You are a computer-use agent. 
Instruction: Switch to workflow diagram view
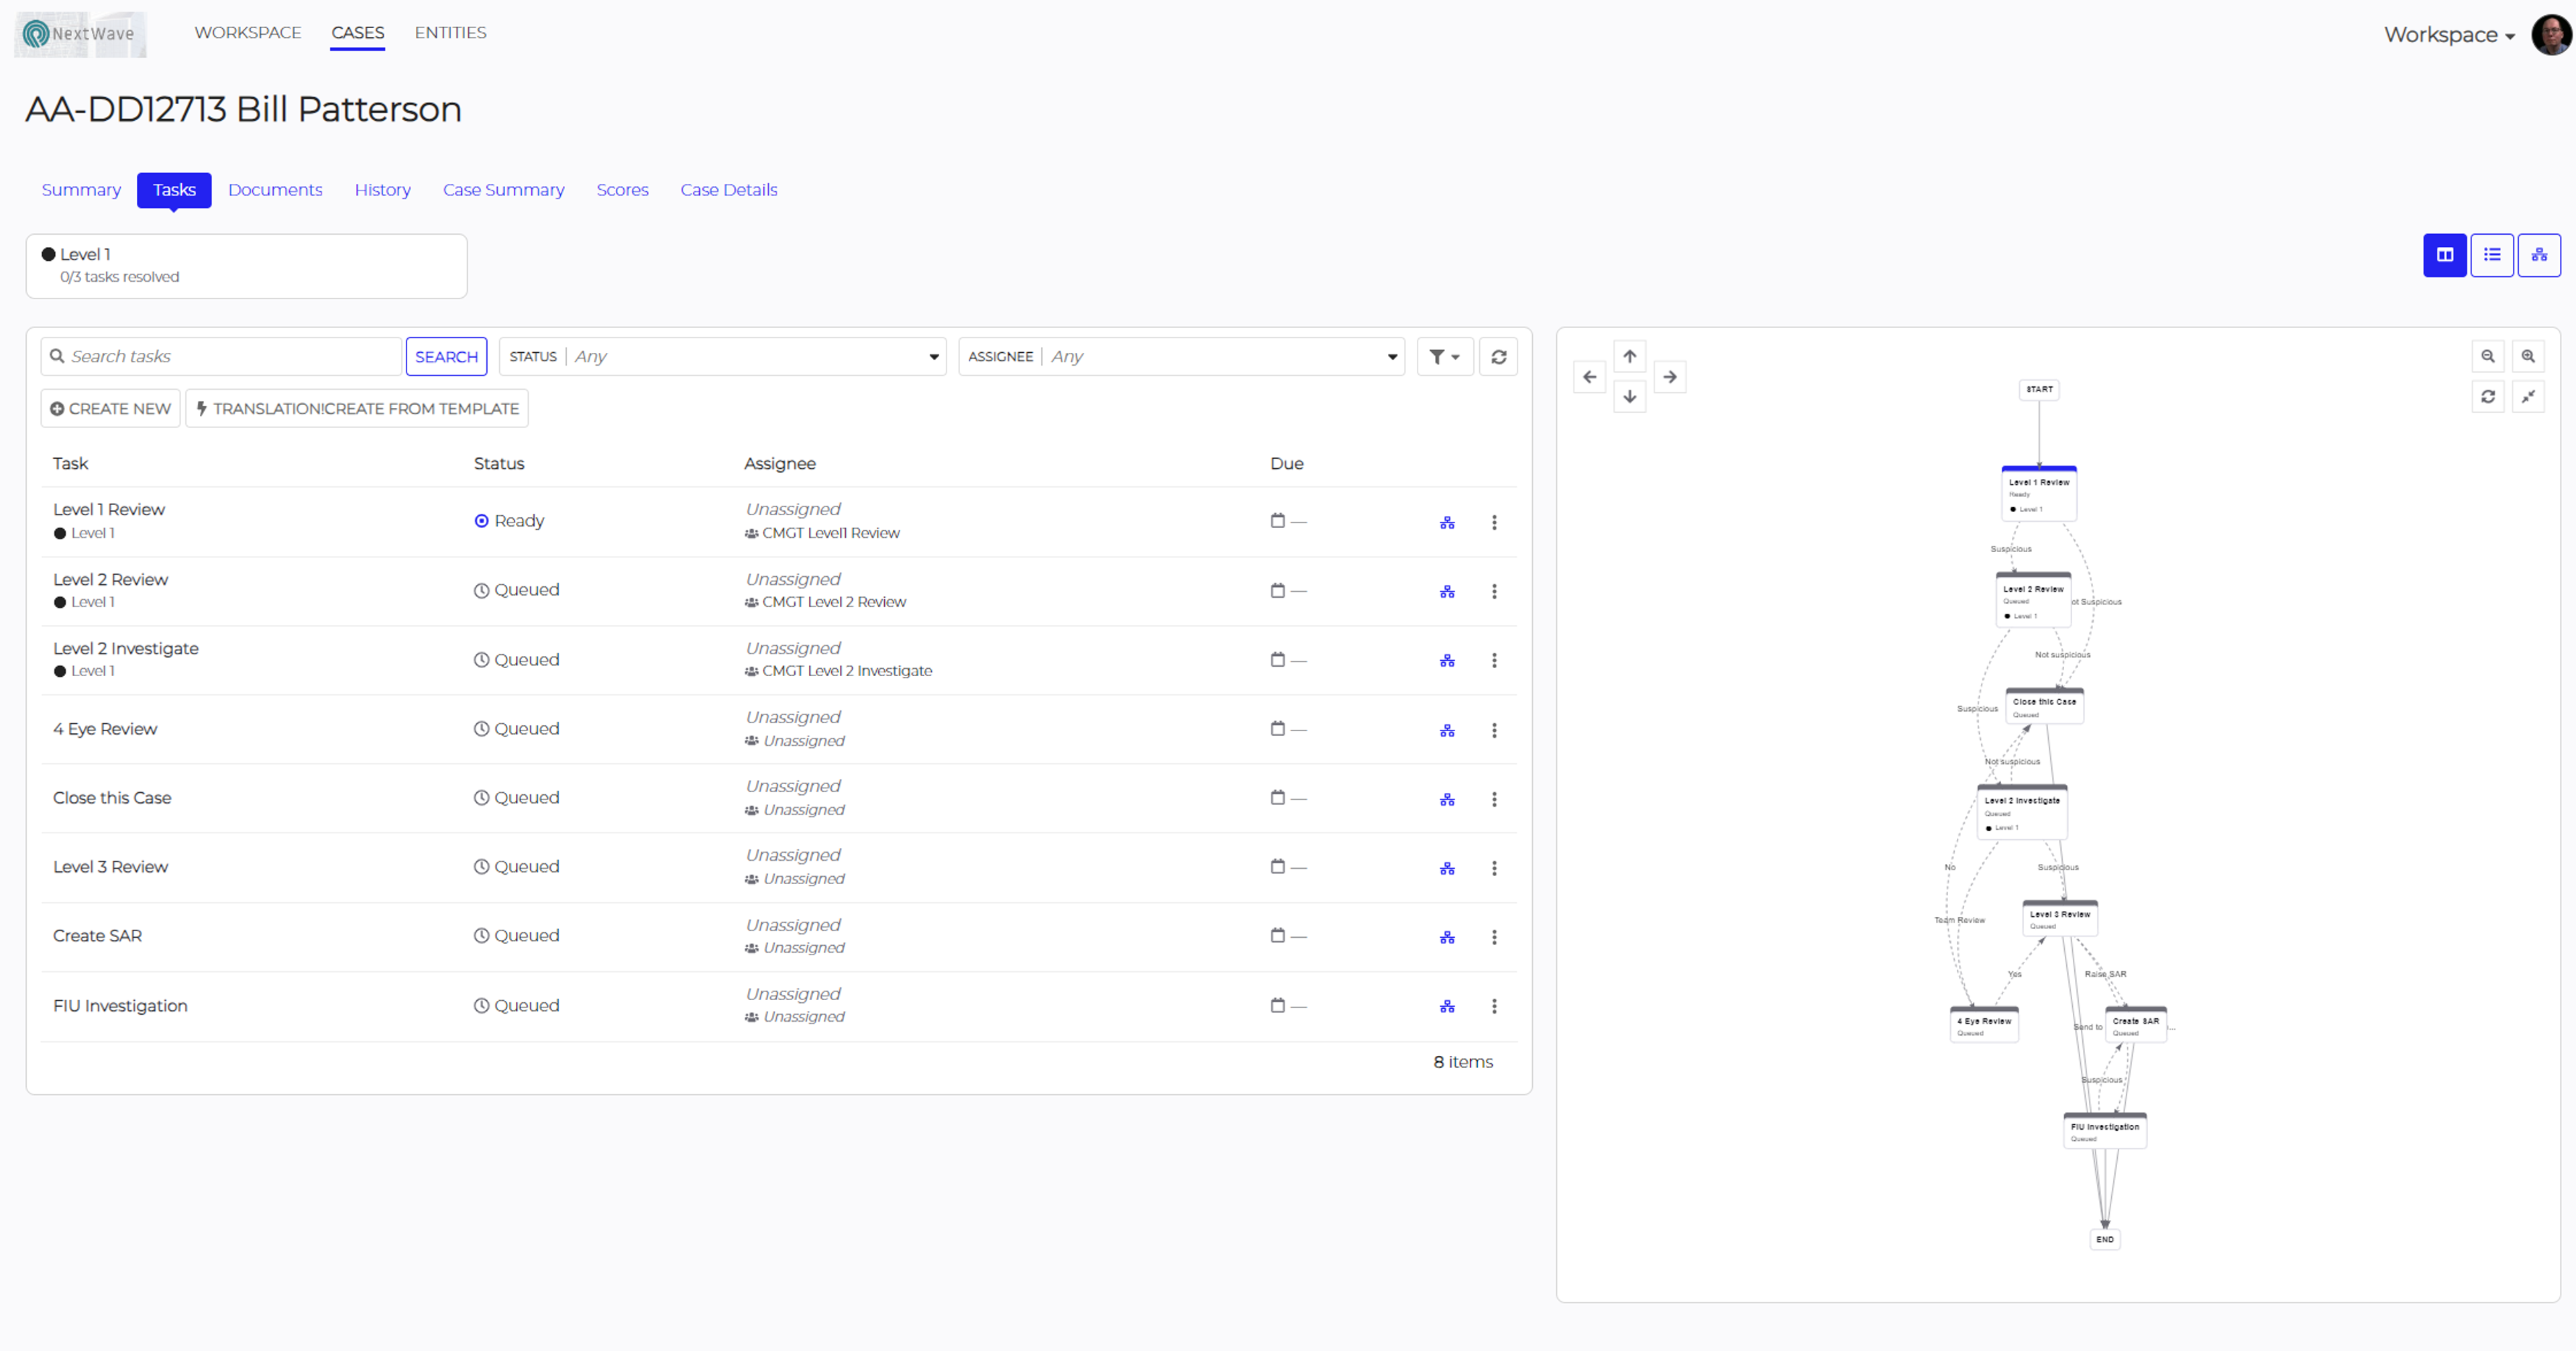click(x=2538, y=255)
